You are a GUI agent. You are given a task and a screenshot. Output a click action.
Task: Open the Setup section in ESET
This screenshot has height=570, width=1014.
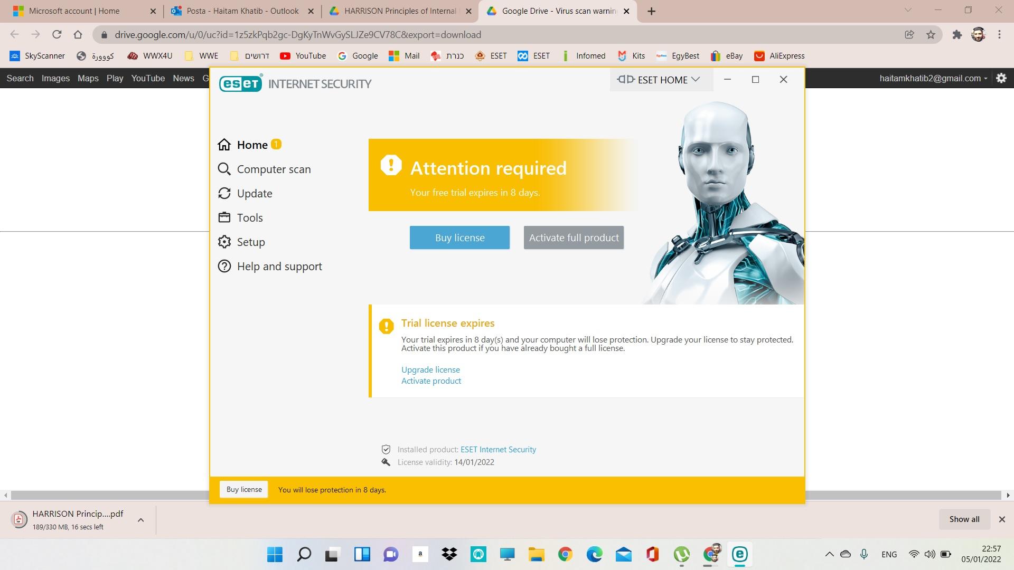(x=241, y=242)
